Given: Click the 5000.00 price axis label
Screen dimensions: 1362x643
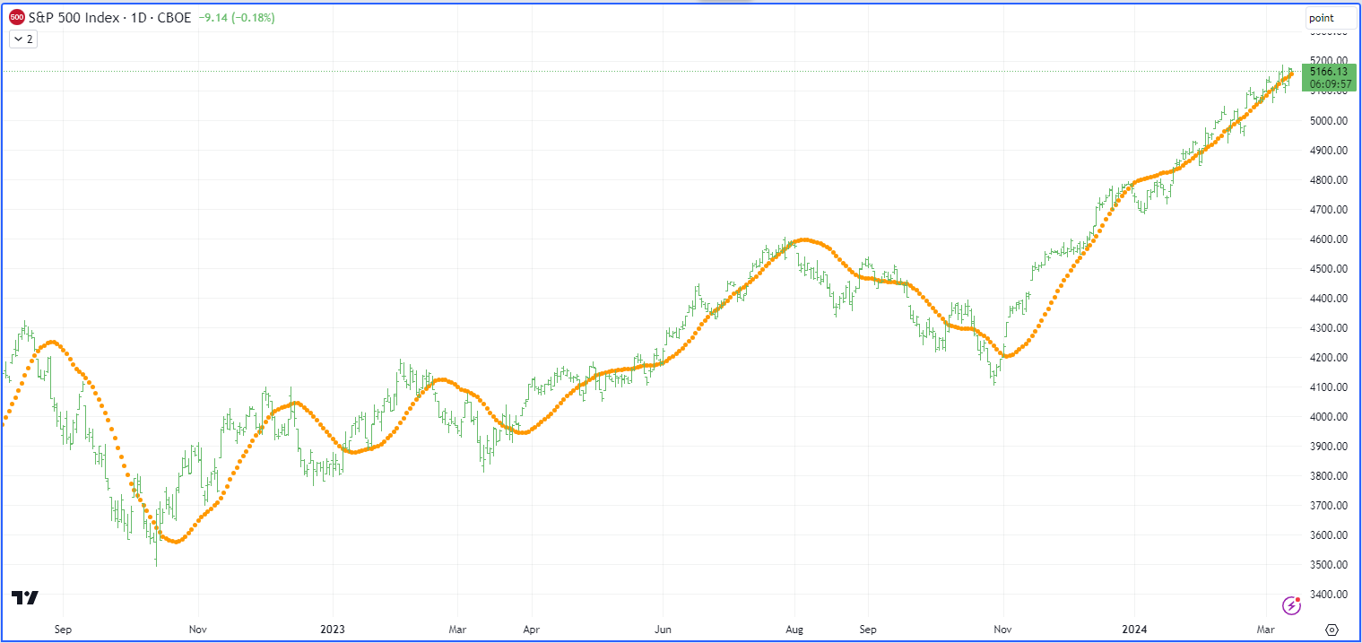Looking at the screenshot, I should coord(1330,121).
